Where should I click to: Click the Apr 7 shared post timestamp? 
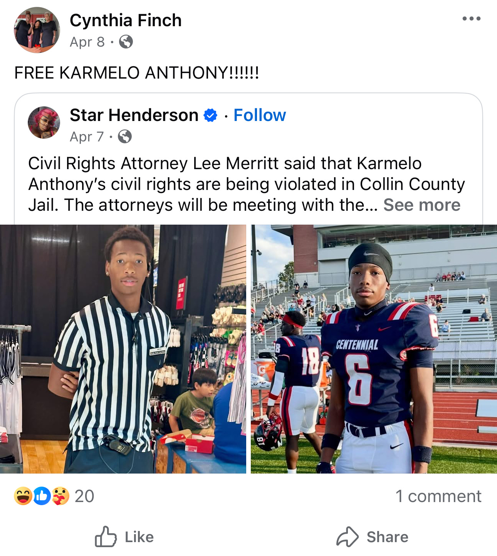coord(87,137)
